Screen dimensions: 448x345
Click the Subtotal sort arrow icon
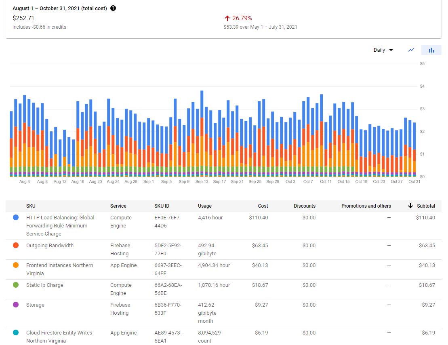click(x=410, y=206)
